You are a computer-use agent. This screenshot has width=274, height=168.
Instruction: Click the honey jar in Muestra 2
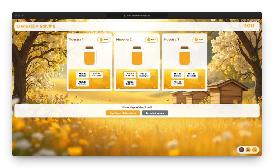pos(137,56)
